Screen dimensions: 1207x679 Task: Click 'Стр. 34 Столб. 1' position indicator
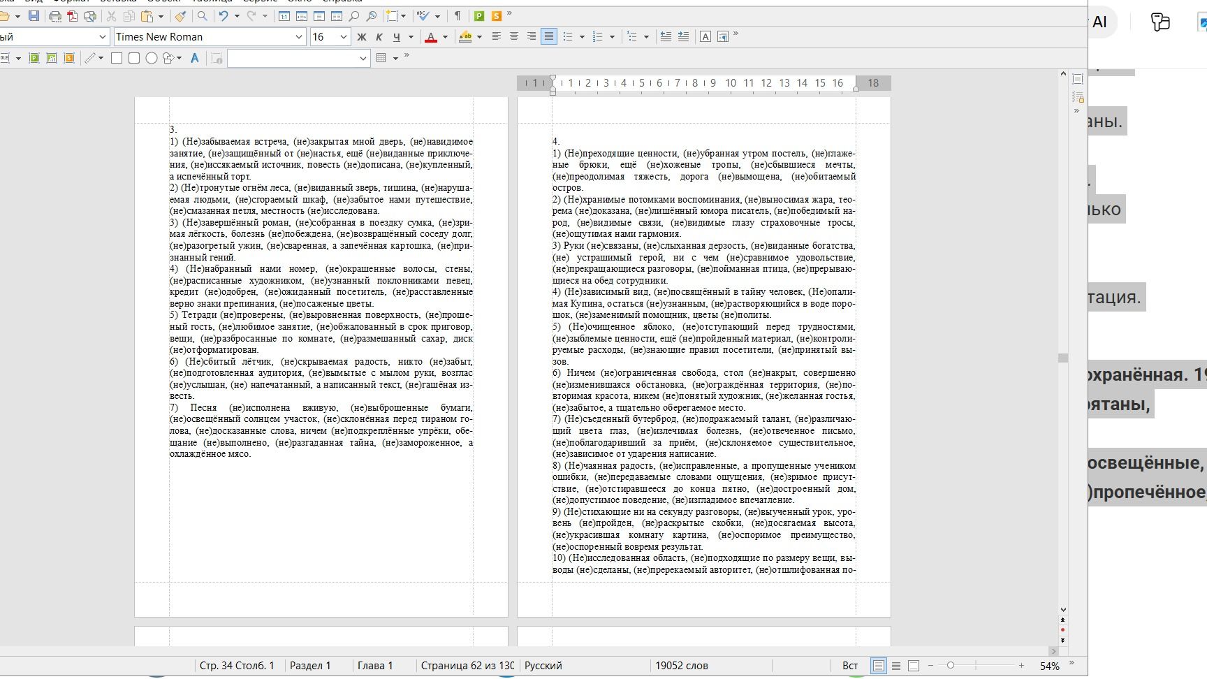coord(237,666)
